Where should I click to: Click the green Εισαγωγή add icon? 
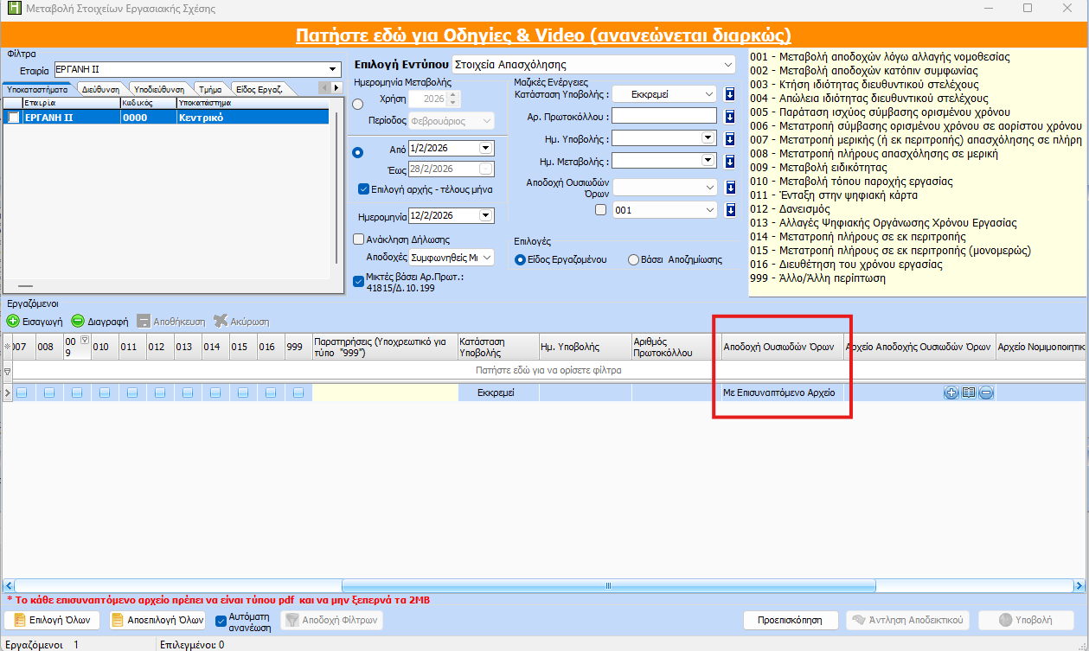13,321
